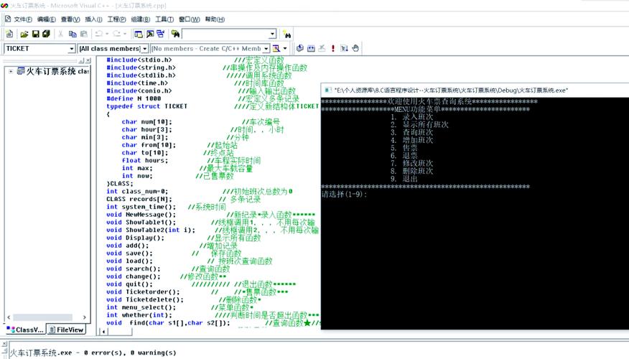Viewport: 629px width, 359px height.
Task: Click the 'void Ticketorder();' code line
Action: [x=143, y=292]
